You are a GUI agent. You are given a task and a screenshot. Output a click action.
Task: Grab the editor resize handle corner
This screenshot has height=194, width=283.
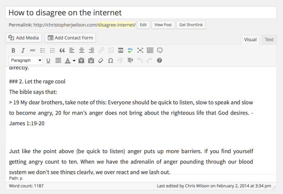point(274,188)
